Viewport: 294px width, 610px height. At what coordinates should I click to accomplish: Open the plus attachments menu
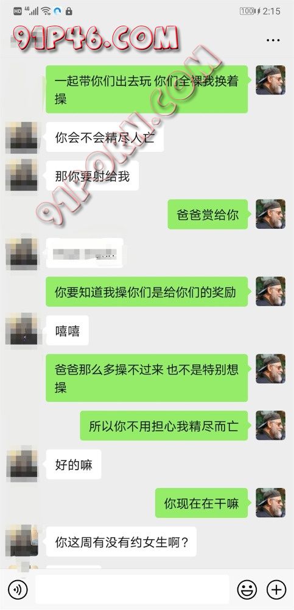point(276,589)
